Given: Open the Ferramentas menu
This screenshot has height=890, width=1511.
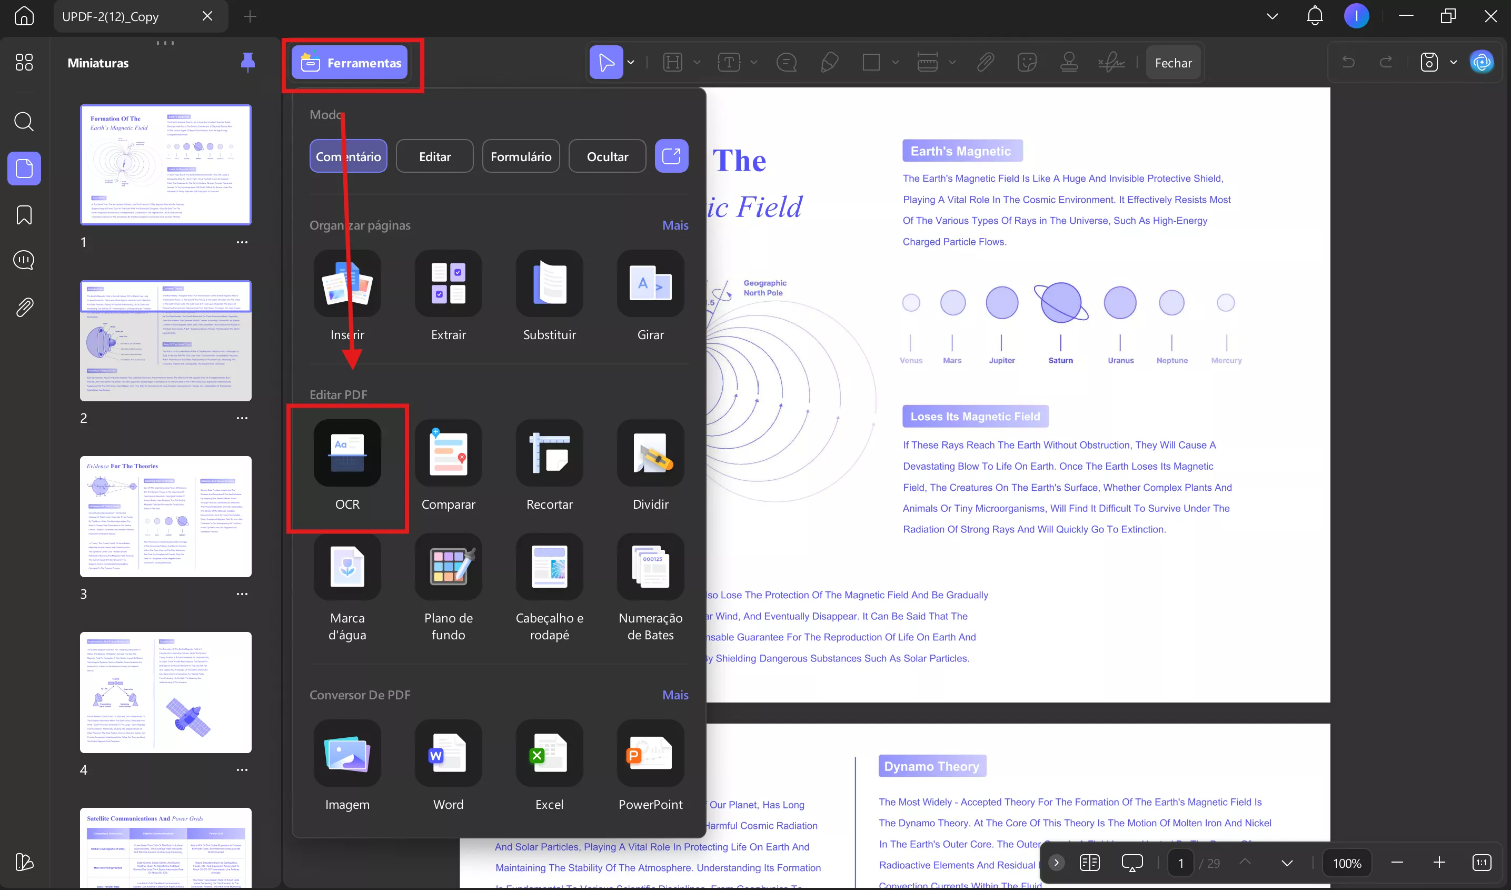Looking at the screenshot, I should click(350, 63).
